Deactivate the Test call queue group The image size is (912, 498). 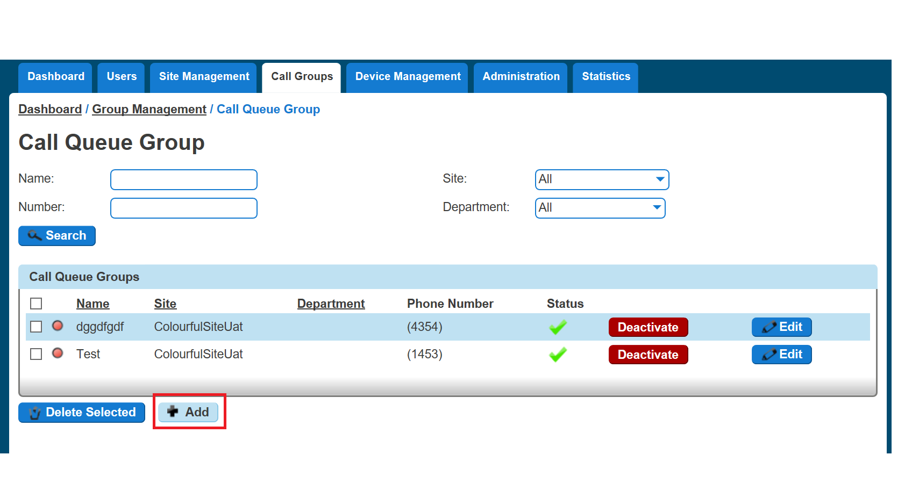tap(648, 355)
